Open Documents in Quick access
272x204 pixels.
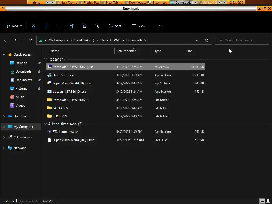24,80
